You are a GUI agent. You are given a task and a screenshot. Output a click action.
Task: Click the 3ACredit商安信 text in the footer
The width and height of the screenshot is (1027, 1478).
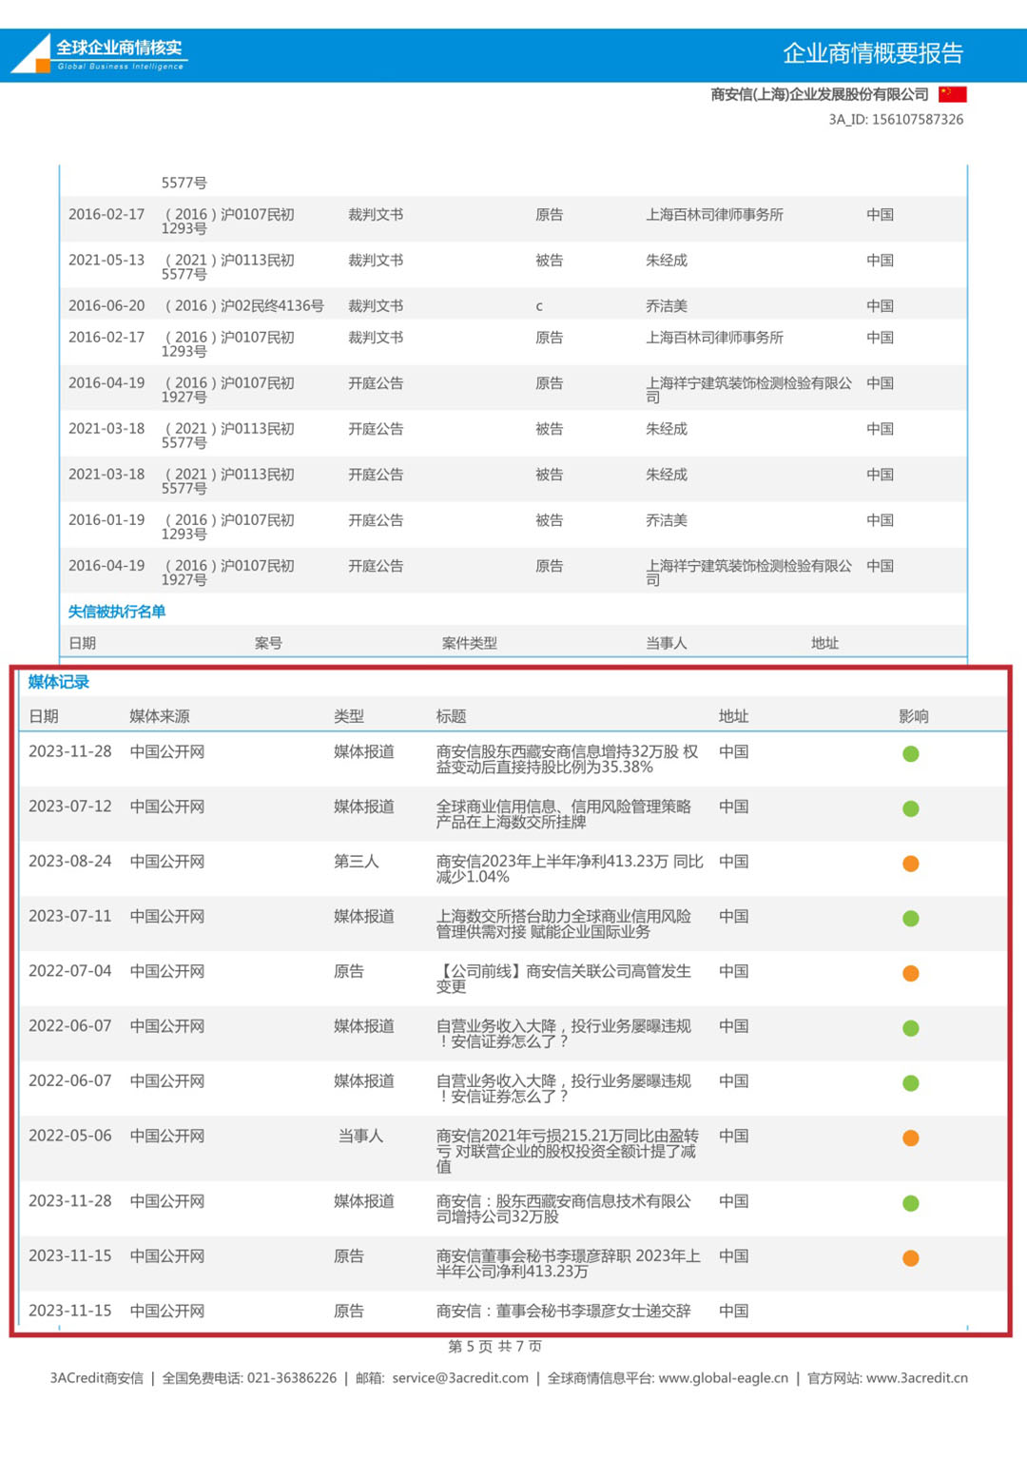(x=97, y=1378)
